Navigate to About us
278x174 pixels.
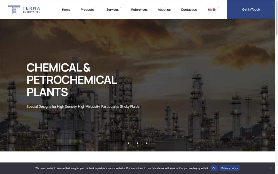[164, 9]
